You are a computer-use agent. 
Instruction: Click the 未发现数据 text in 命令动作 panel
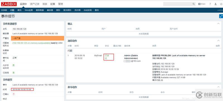click(144, 97)
